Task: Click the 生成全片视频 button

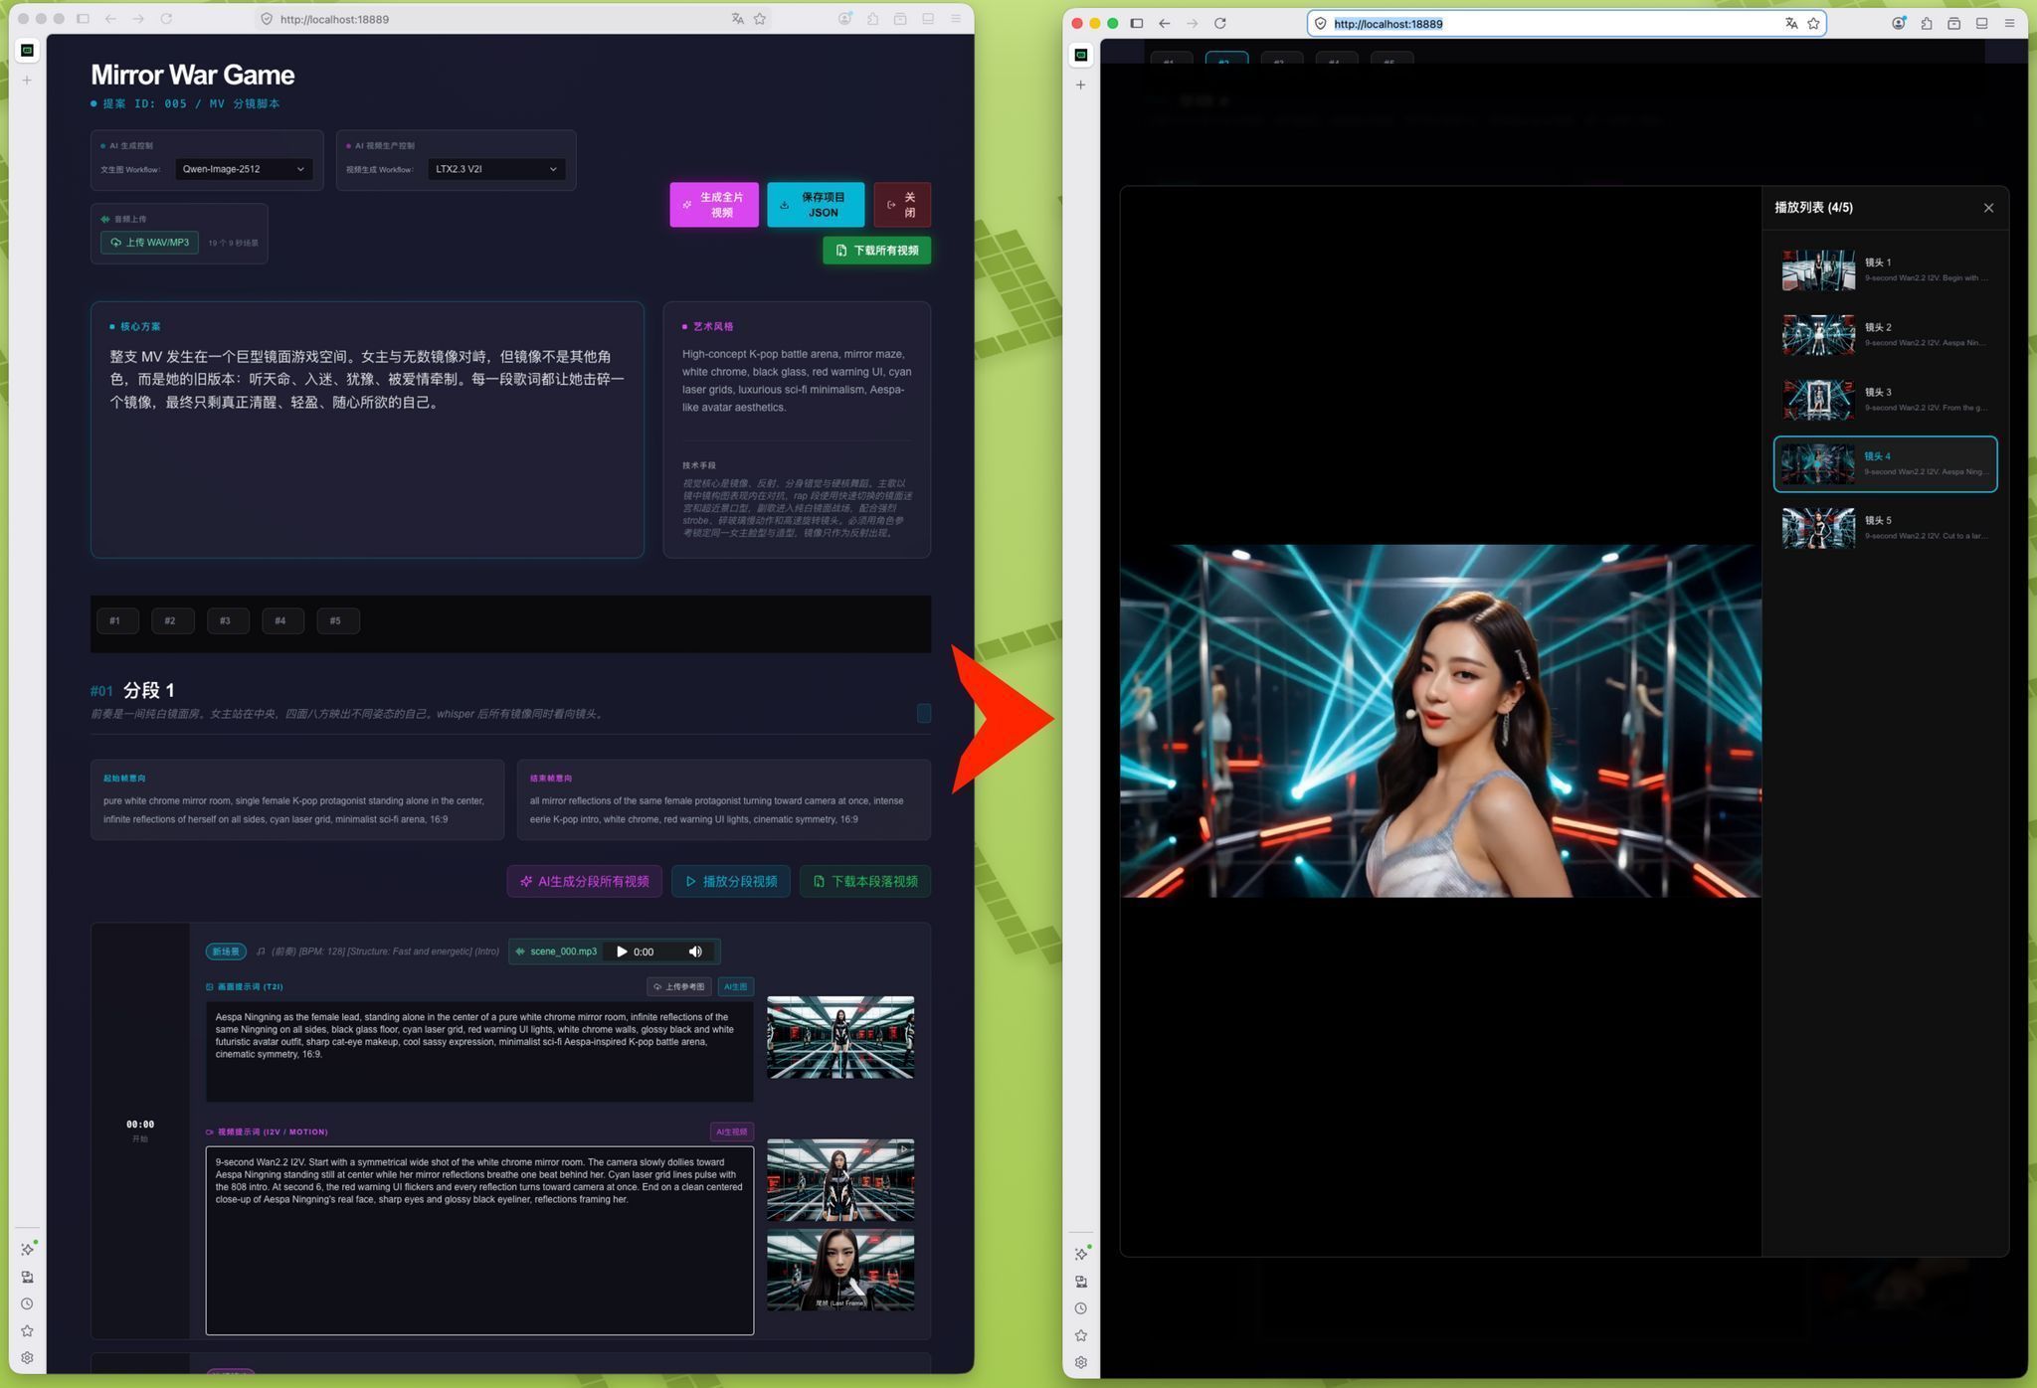Action: click(714, 205)
